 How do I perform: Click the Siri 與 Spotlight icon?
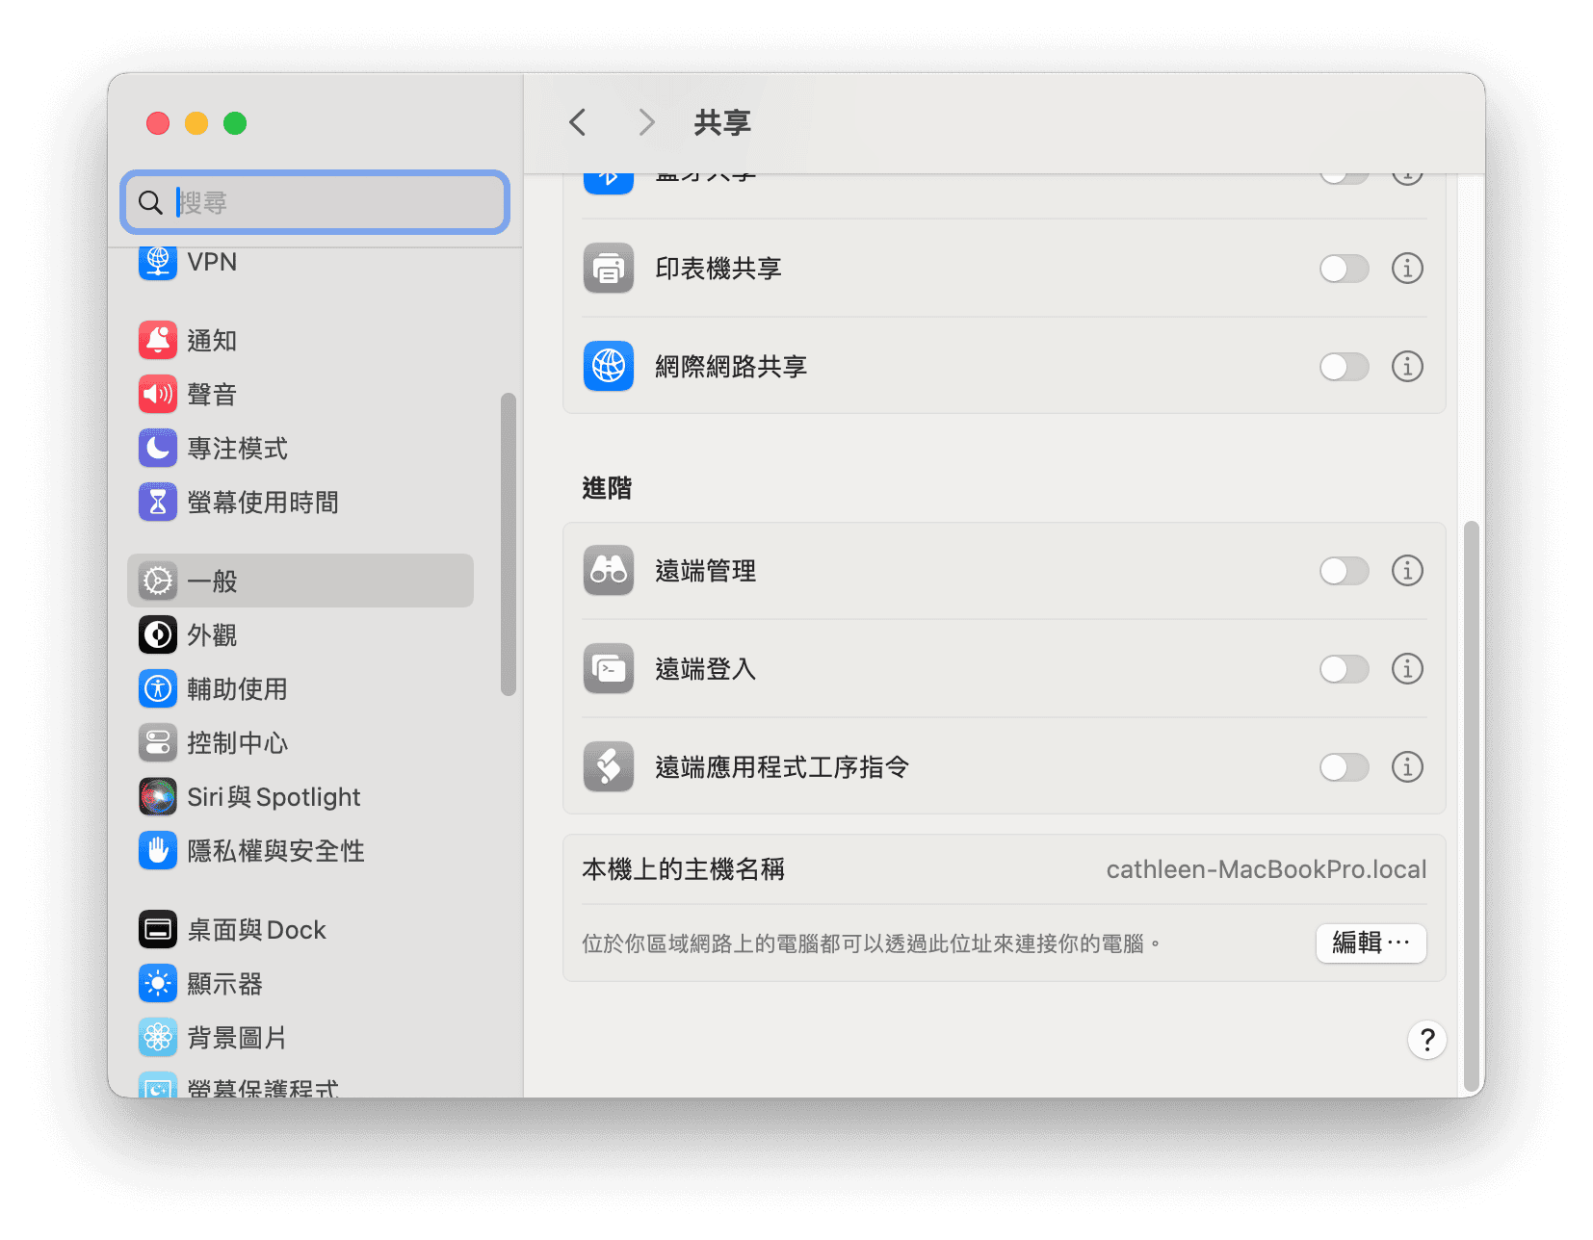pyautogui.click(x=158, y=796)
